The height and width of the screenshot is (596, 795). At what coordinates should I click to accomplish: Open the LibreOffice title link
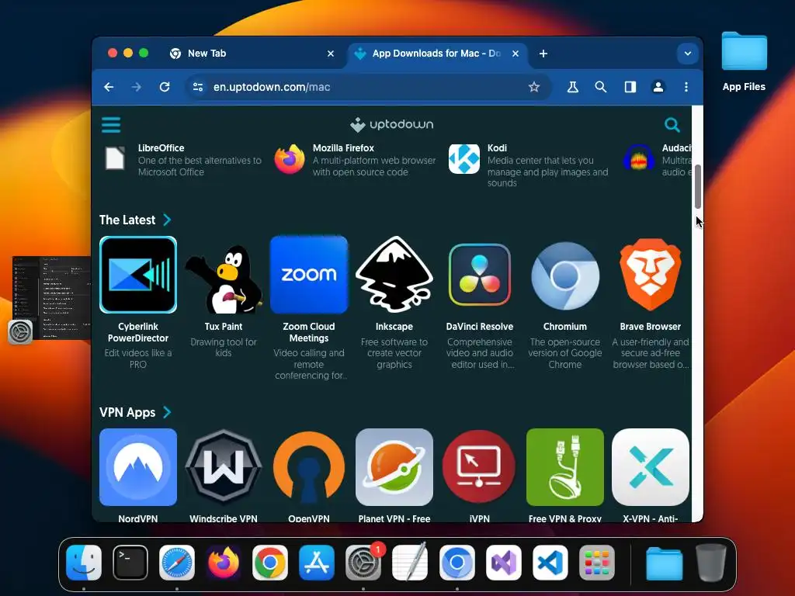coord(161,148)
